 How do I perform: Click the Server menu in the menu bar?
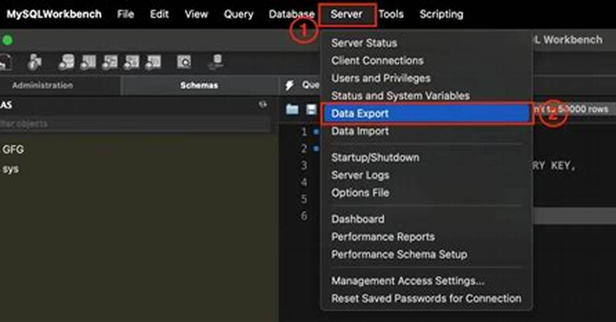(346, 14)
